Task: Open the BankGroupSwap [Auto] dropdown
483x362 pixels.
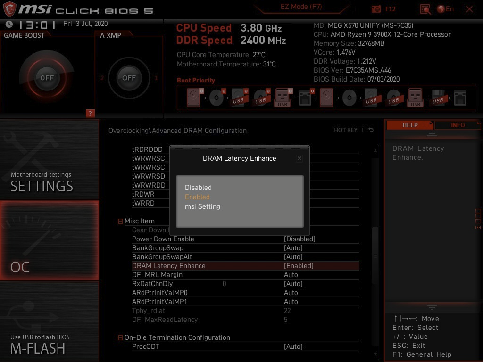Action: tap(293, 248)
